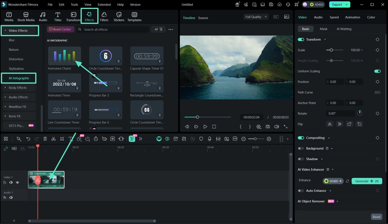The width and height of the screenshot is (388, 224).
Task: Click the Scale slider handle
Action: [331, 50]
